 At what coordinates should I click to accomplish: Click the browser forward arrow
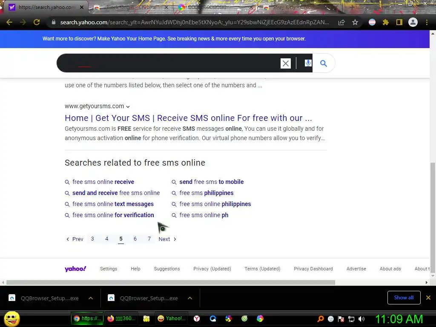[x=23, y=22]
